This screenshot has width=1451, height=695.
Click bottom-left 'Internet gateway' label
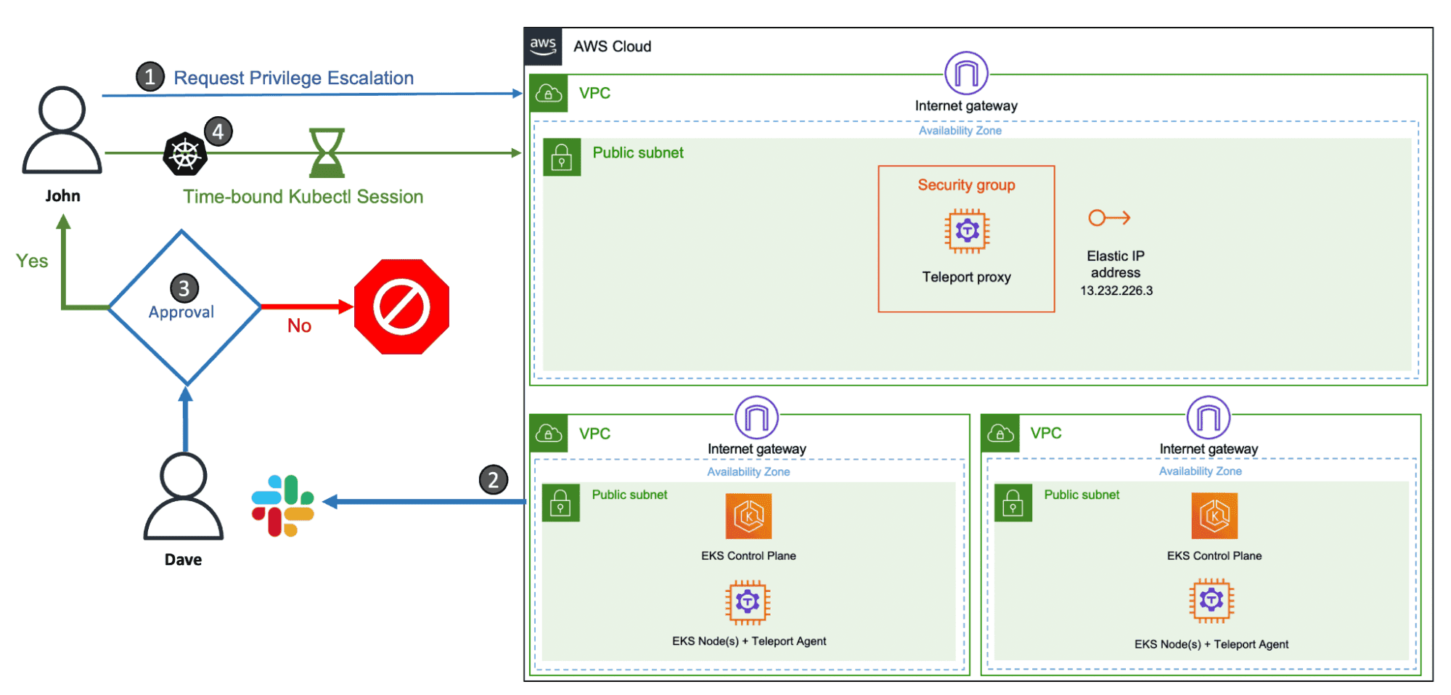(x=757, y=449)
